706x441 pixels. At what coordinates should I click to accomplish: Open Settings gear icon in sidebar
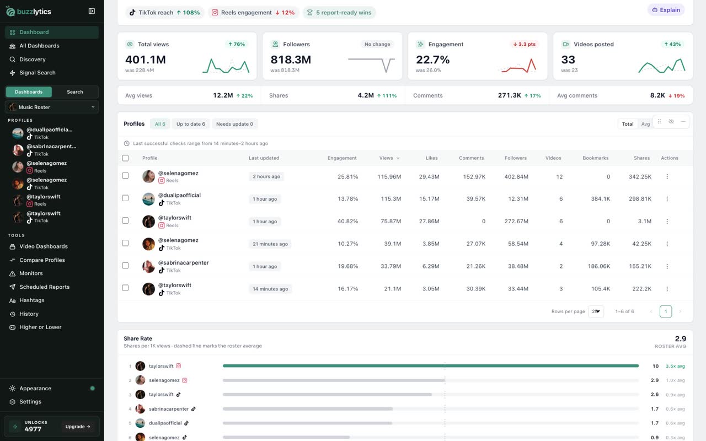(13, 402)
